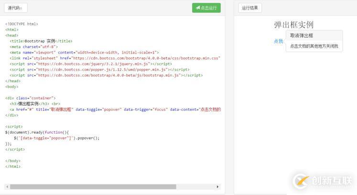357x195 pixels.
Task: Click the 源代码 label button
Action: click(15, 8)
